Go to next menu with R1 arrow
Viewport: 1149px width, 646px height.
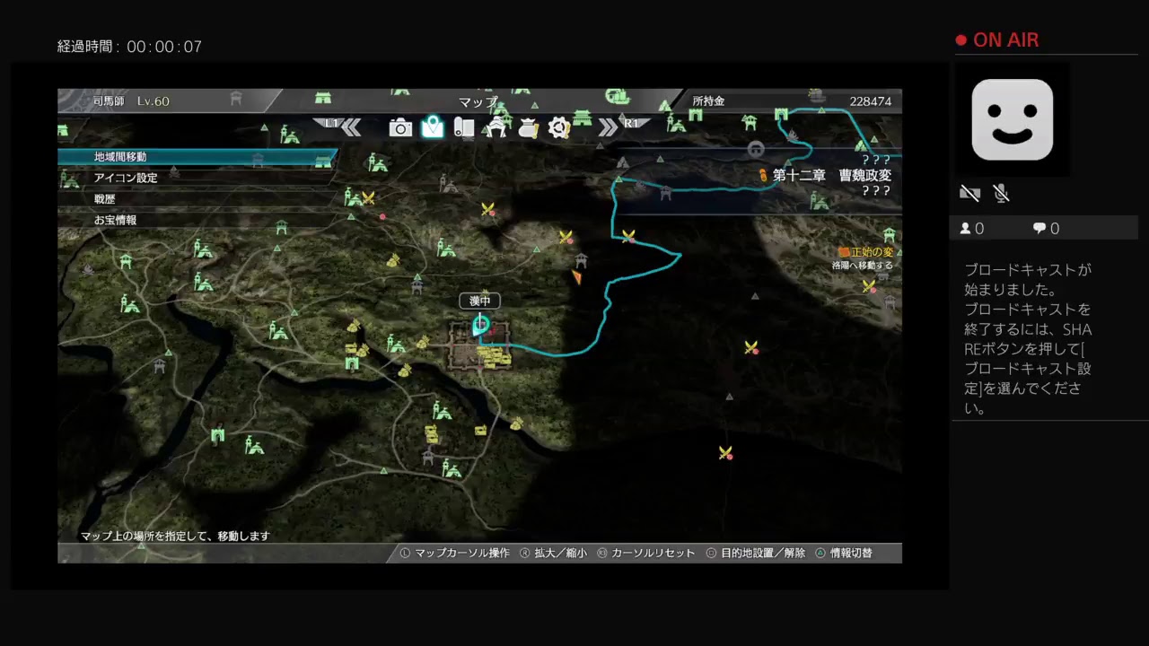(621, 127)
